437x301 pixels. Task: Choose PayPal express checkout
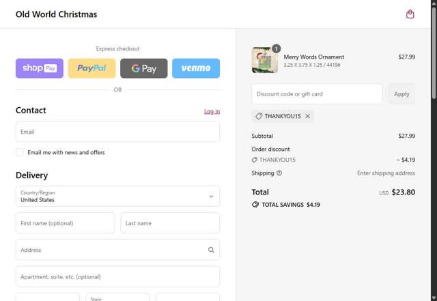coord(91,68)
